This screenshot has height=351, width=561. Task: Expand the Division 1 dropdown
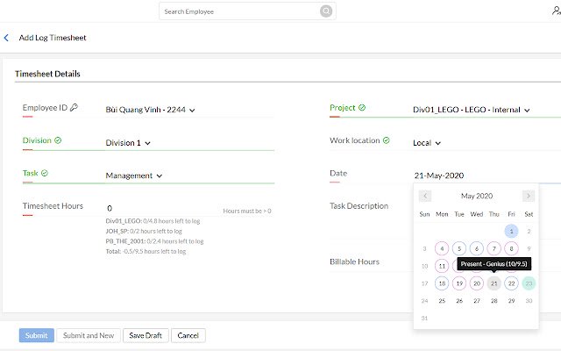point(128,142)
